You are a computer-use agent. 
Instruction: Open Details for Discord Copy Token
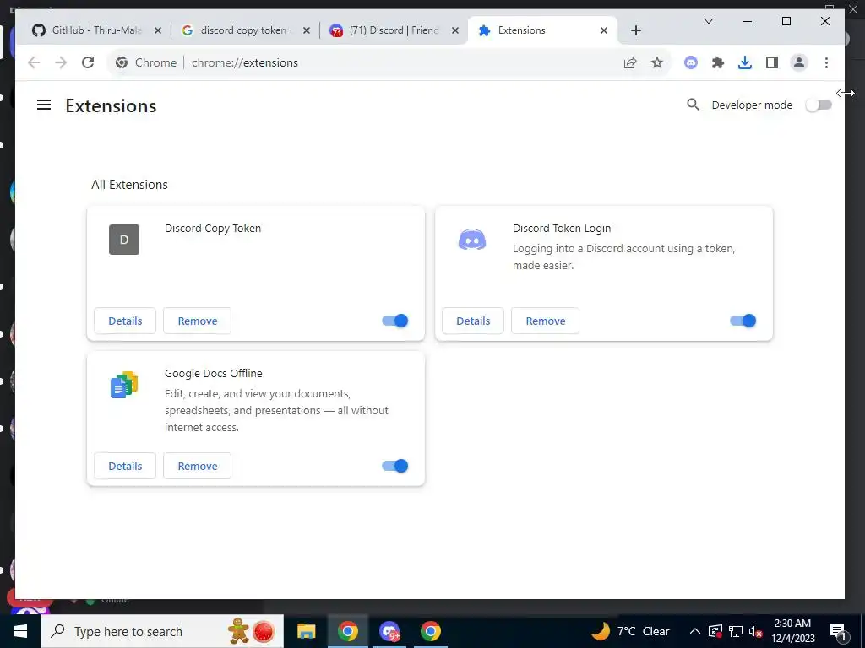click(125, 321)
